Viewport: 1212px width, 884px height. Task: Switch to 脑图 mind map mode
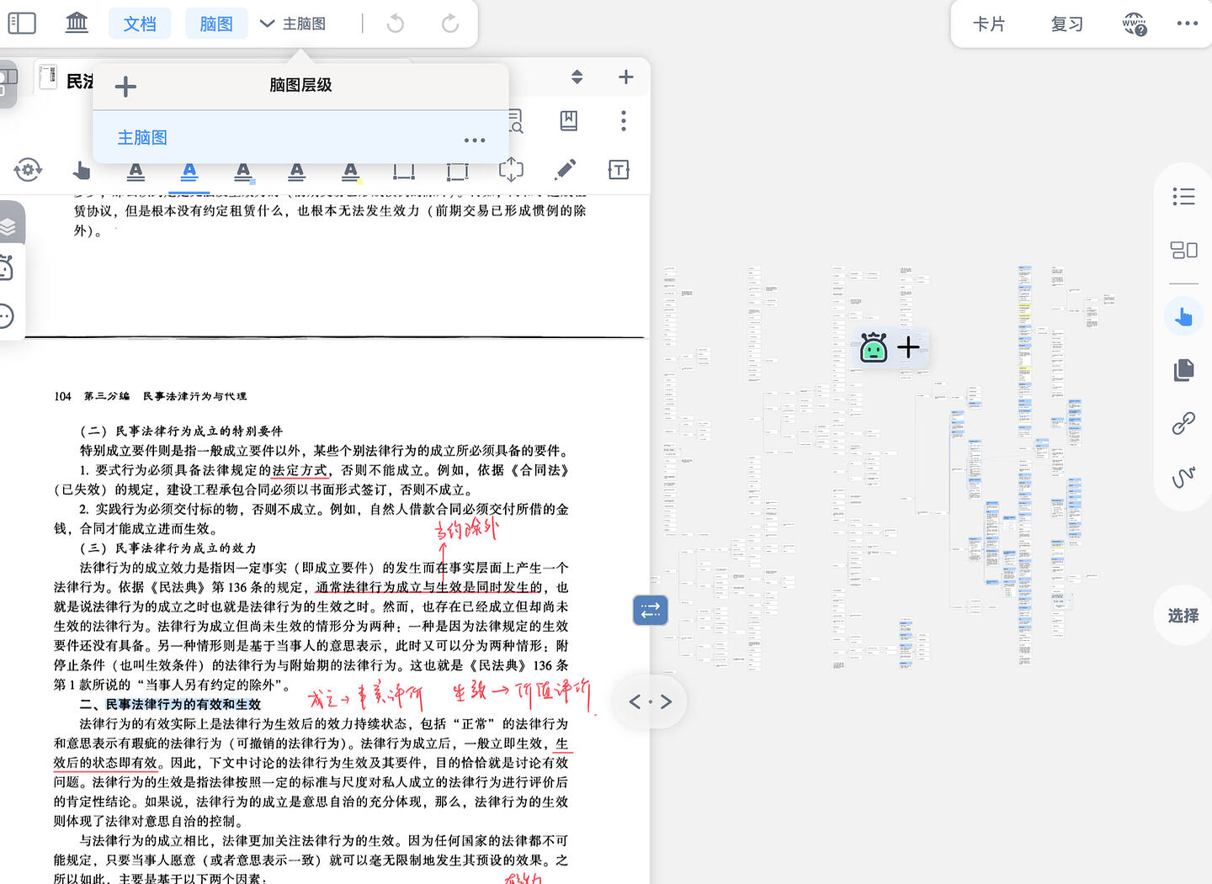pyautogui.click(x=216, y=24)
